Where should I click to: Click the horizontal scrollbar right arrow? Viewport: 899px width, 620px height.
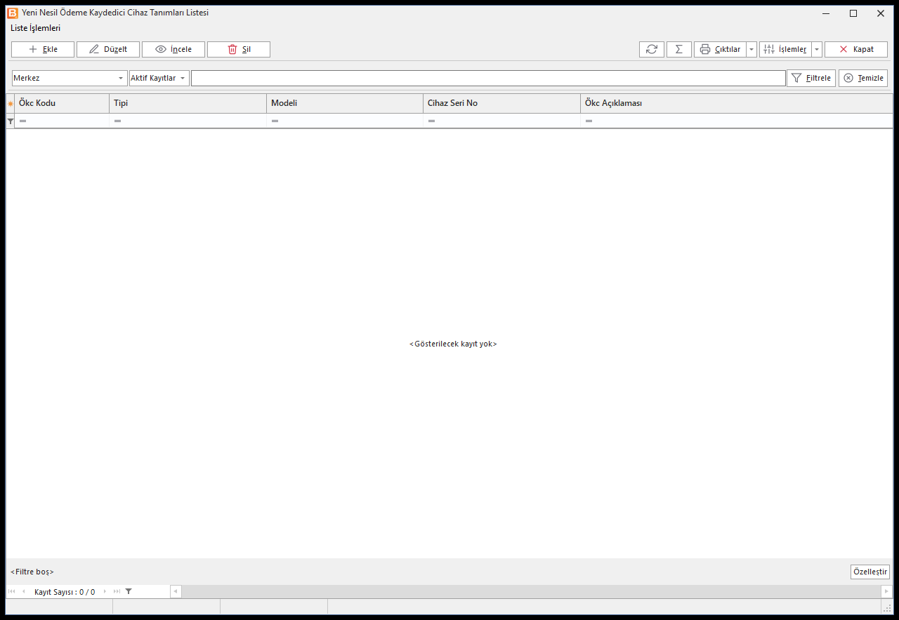tap(886, 591)
